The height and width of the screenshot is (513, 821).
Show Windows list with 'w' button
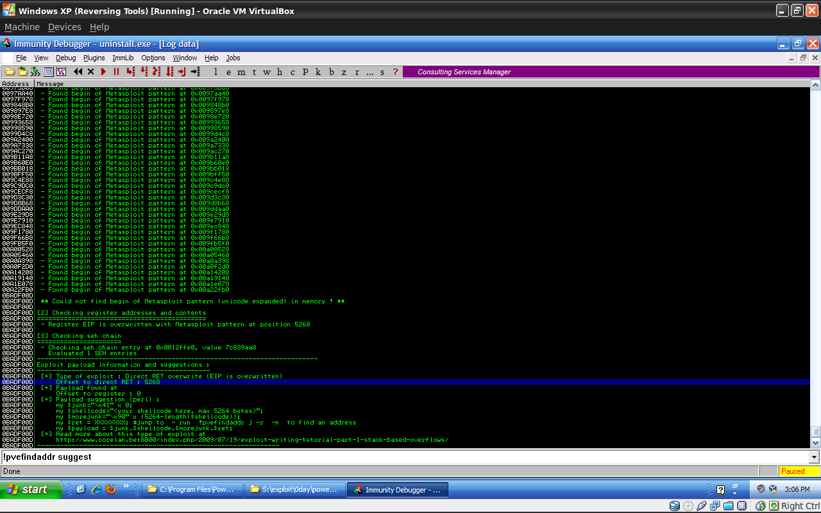(x=267, y=72)
